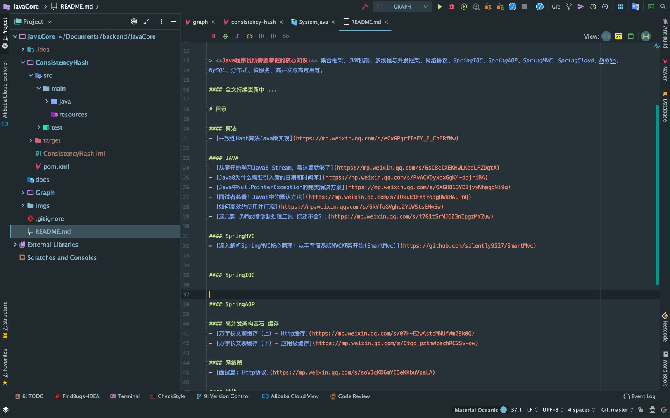Insert a link using markdown toolbar icon

[286, 36]
